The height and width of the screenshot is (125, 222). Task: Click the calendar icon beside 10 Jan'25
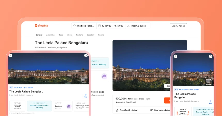click(x=99, y=26)
